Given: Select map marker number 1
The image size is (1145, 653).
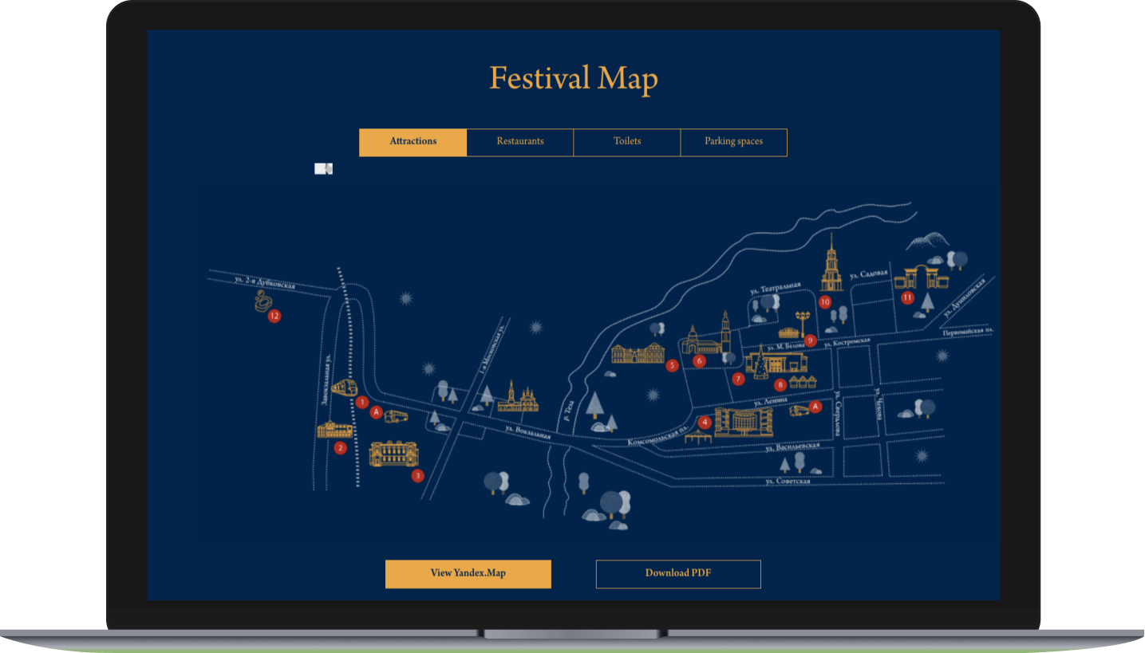Looking at the screenshot, I should tap(362, 403).
